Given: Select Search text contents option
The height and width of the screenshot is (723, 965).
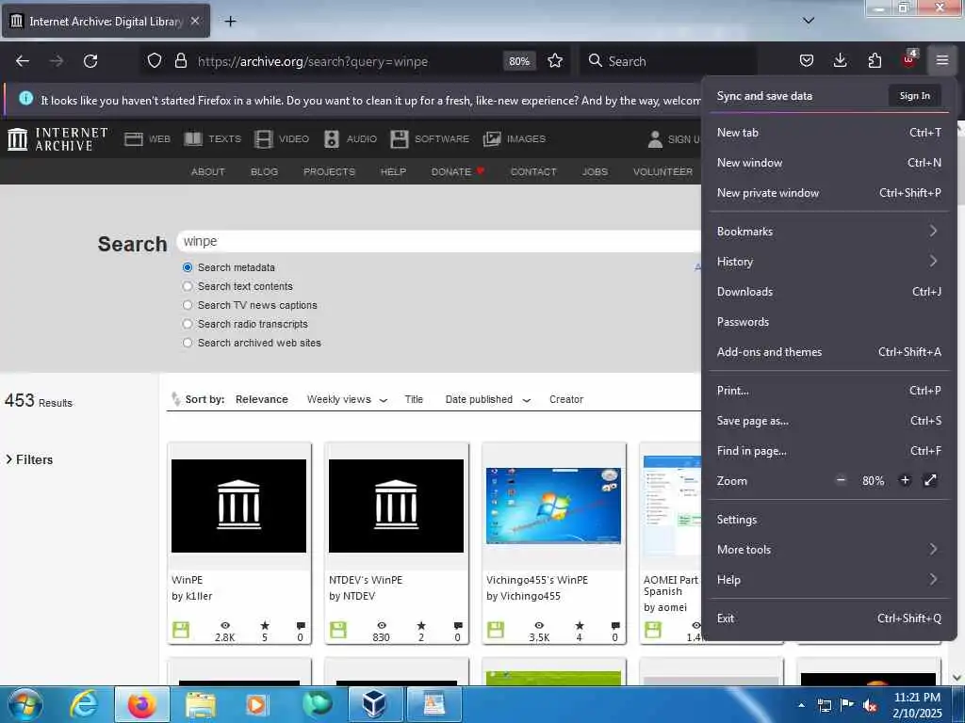Looking at the screenshot, I should (188, 286).
